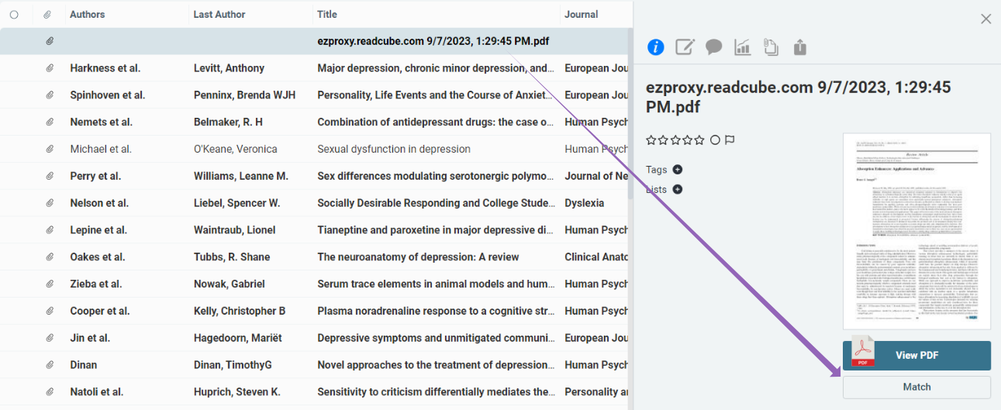Click the View PDF button
The image size is (1001, 410).
pos(916,356)
